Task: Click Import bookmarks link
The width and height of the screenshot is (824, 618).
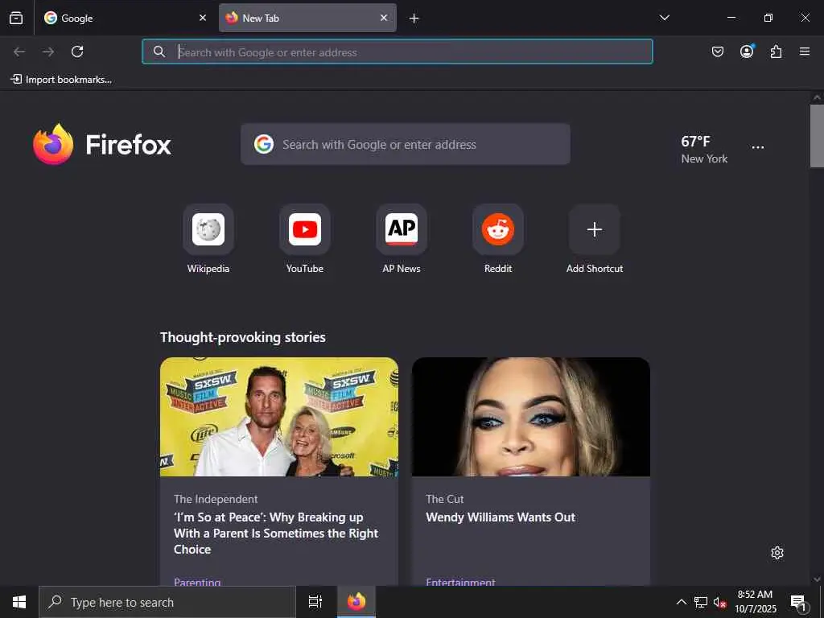Action: 61,80
